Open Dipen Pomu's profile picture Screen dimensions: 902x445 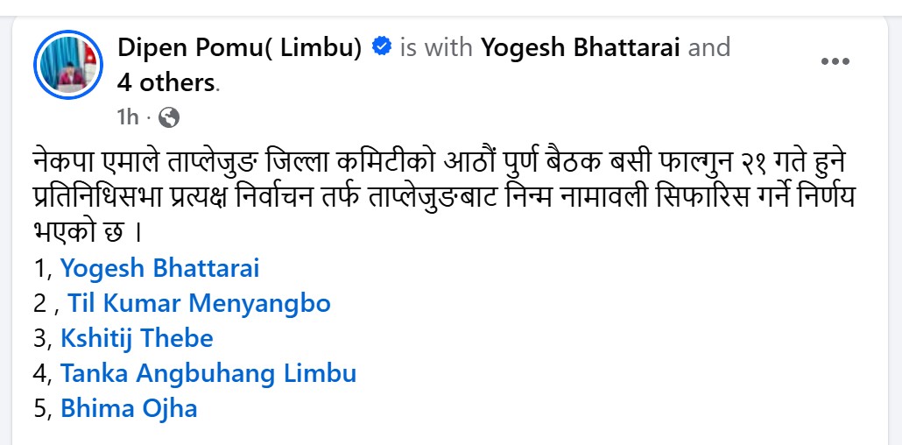pos(68,67)
